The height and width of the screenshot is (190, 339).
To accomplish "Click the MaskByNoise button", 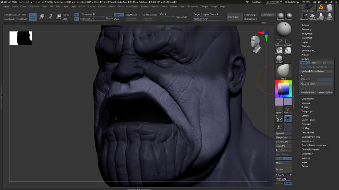I will click(x=307, y=92).
